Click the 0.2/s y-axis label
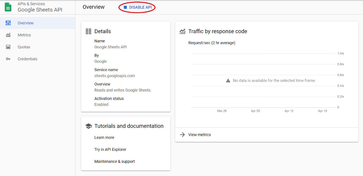 pos(341,97)
